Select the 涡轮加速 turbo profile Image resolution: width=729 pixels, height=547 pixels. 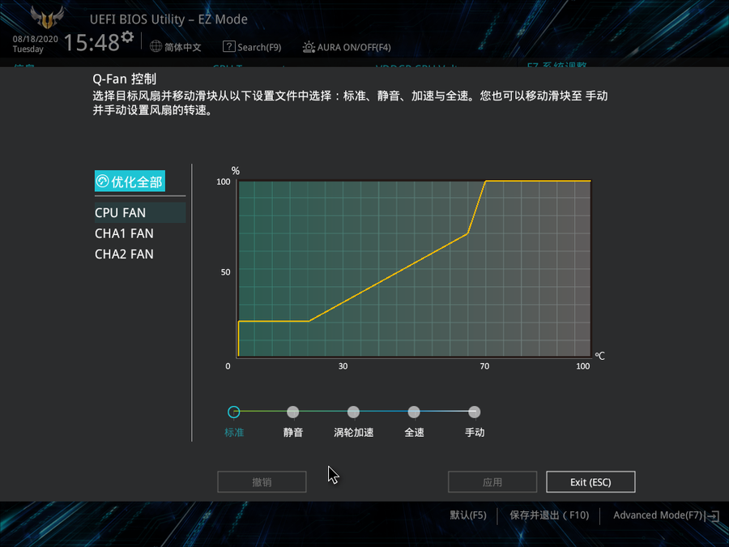[353, 412]
